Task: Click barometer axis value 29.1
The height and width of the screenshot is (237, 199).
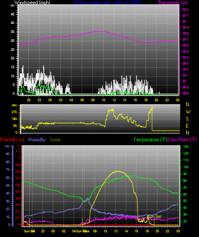Action: (185, 75)
